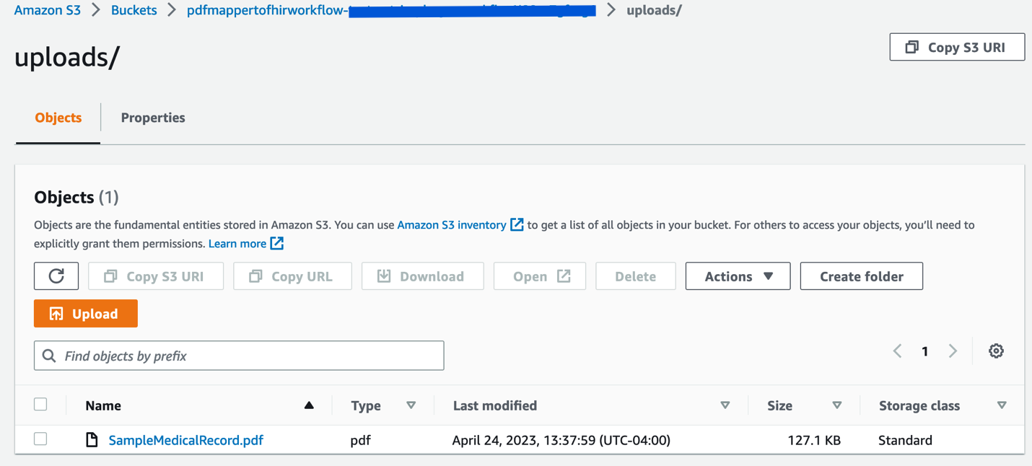Screen dimensions: 1032x466
Task: Sort by Size column arrow
Action: (837, 405)
